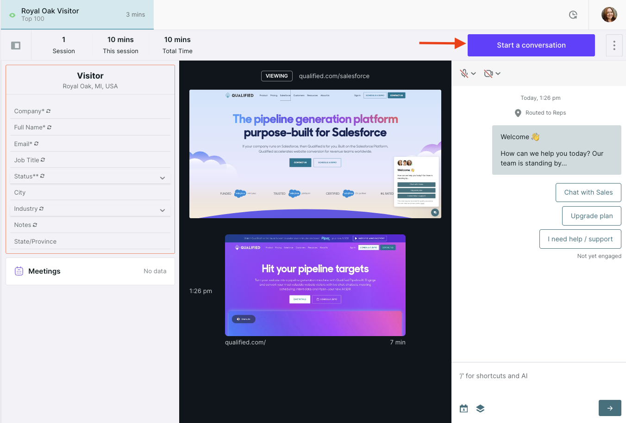Expand the camera options chevron
This screenshot has height=423, width=626.
click(x=498, y=74)
